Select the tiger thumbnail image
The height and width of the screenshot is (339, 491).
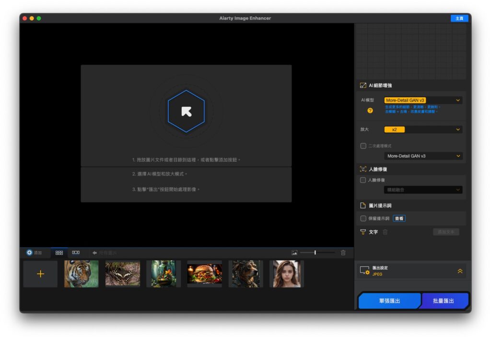coord(82,274)
